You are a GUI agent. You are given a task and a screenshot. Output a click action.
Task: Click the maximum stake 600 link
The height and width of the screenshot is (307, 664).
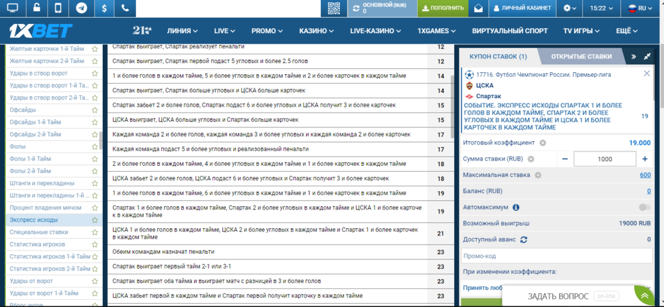[x=645, y=175]
